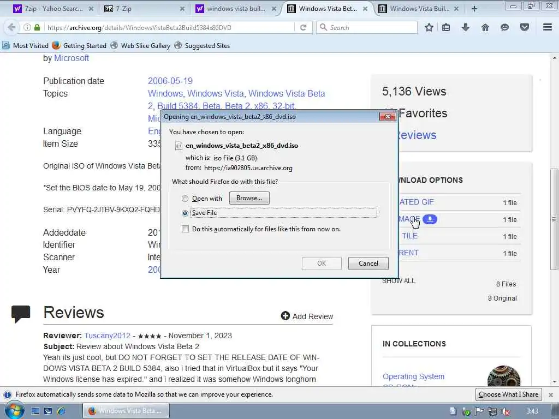The height and width of the screenshot is (419, 559).
Task: Click publication date 2006-05-19 link
Action: [170, 81]
